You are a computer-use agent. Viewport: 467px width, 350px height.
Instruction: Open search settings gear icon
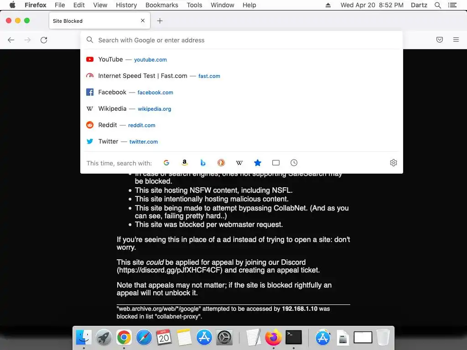point(394,163)
